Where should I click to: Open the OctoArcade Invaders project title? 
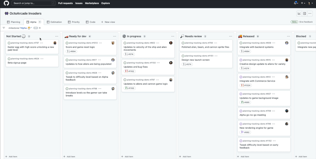pos(26,13)
